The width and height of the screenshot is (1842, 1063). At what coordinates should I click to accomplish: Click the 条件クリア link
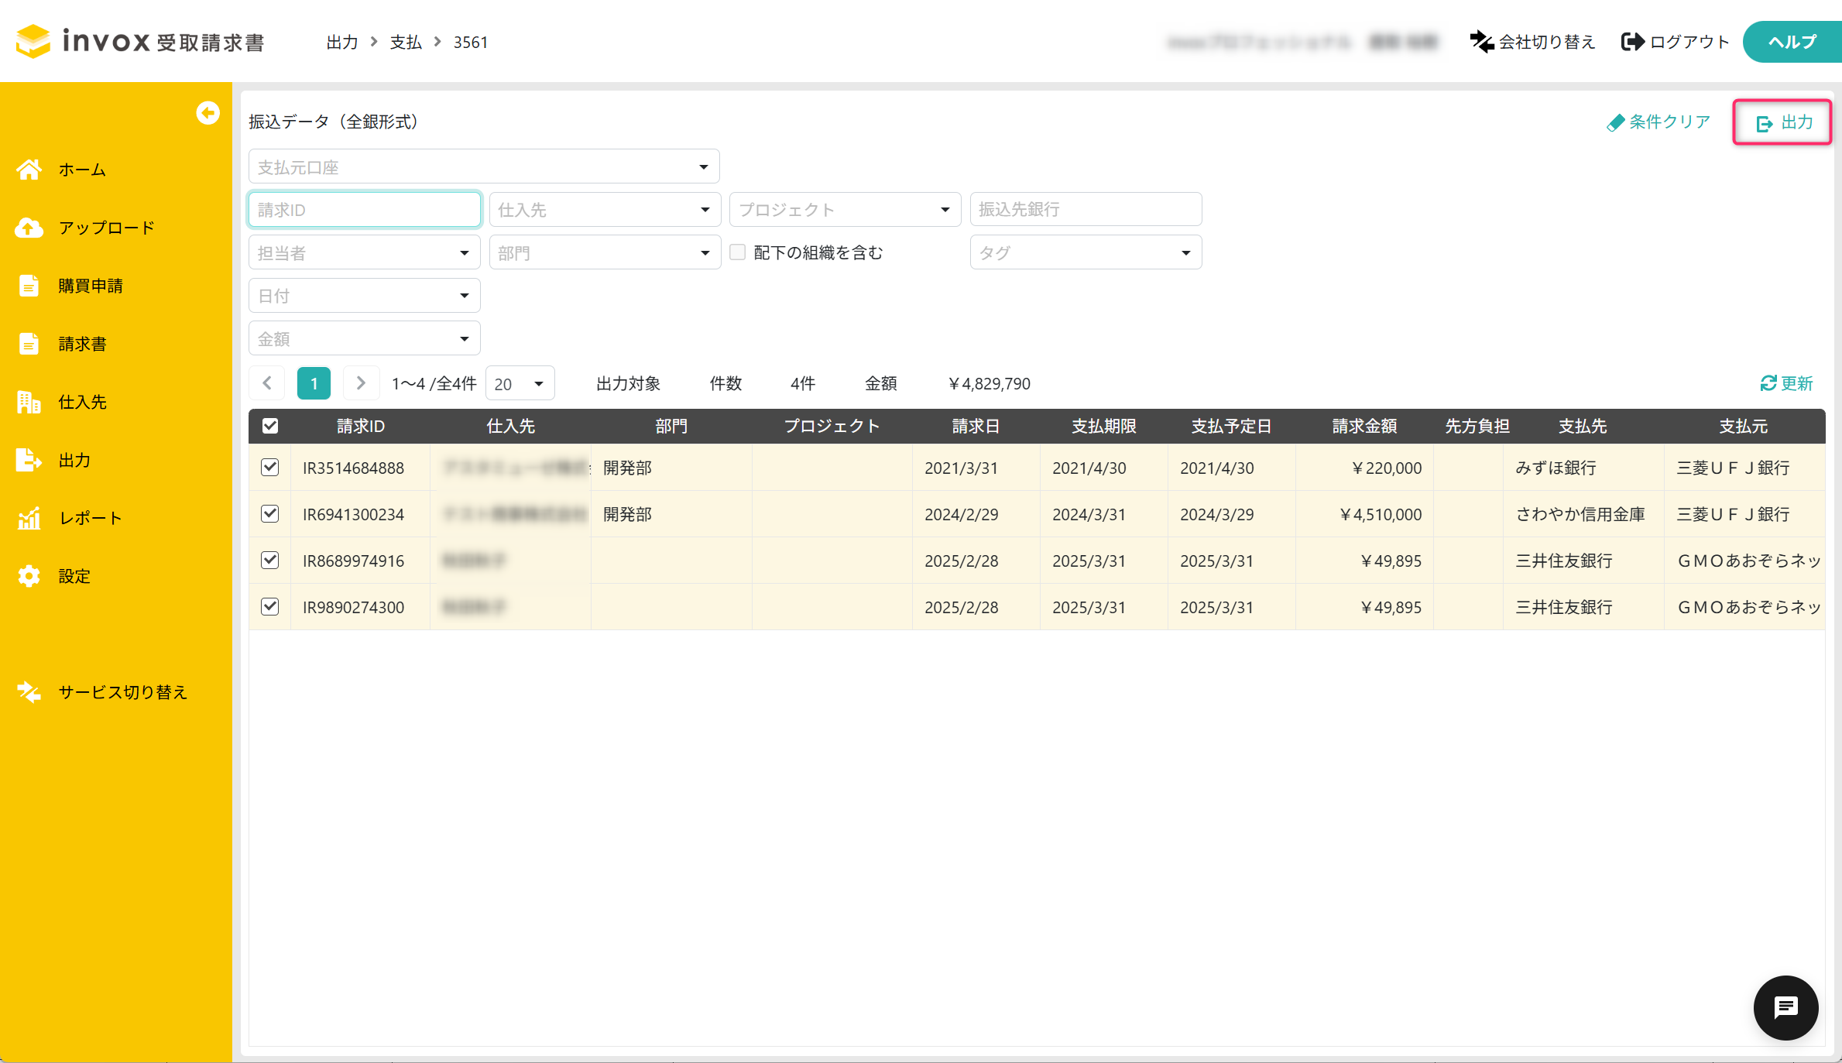pyautogui.click(x=1658, y=122)
